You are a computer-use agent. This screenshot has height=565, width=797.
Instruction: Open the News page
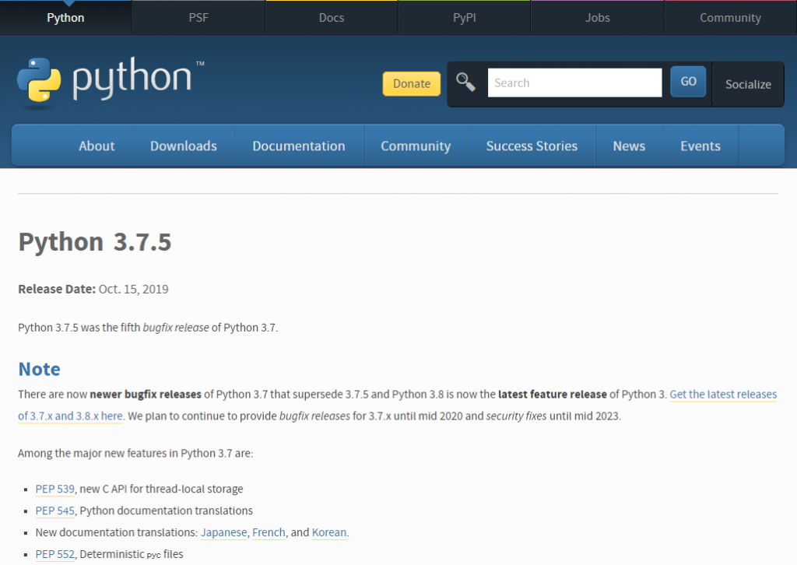629,146
